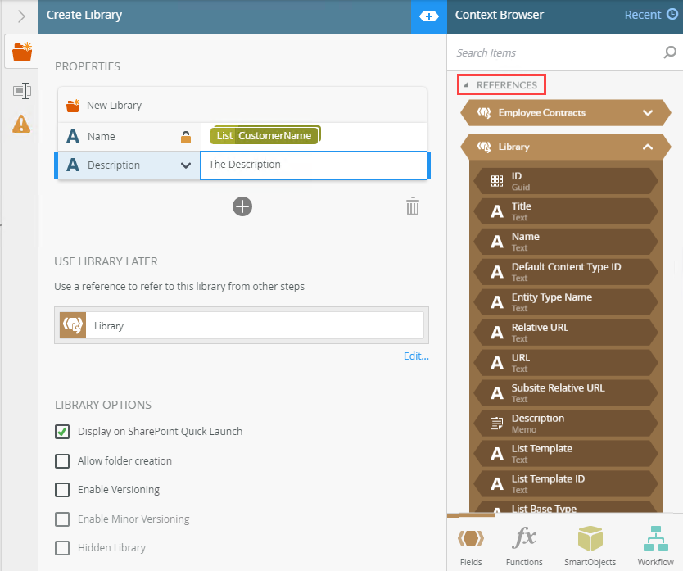Select Default Content Type ID field

tap(566, 272)
